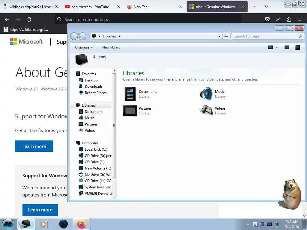Open the Windows Start orb
The width and height of the screenshot is (307, 230).
tap(8, 224)
